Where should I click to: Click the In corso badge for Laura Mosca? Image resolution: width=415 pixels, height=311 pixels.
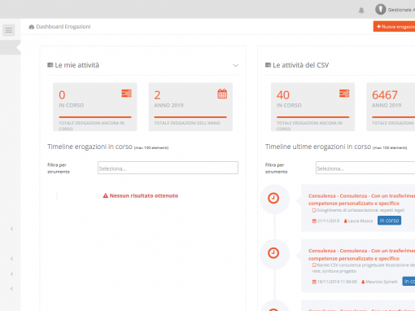(389, 221)
